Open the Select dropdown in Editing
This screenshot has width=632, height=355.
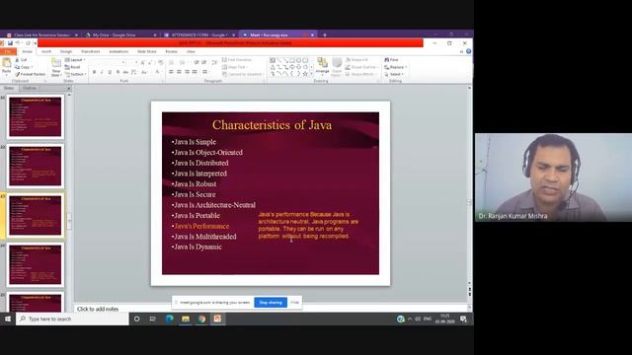[394, 74]
